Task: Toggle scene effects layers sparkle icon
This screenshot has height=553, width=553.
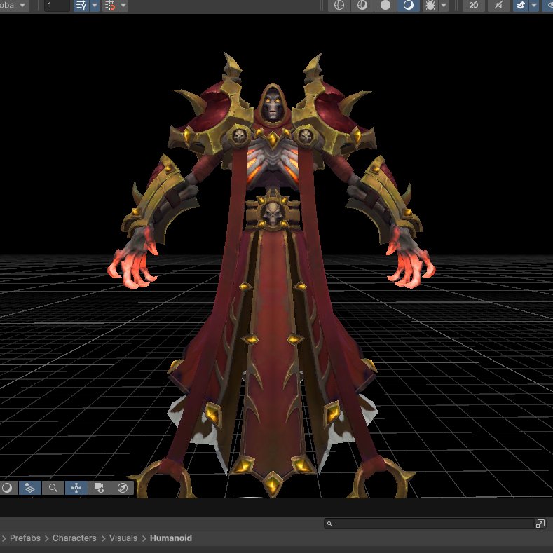Action: pyautogui.click(x=521, y=6)
